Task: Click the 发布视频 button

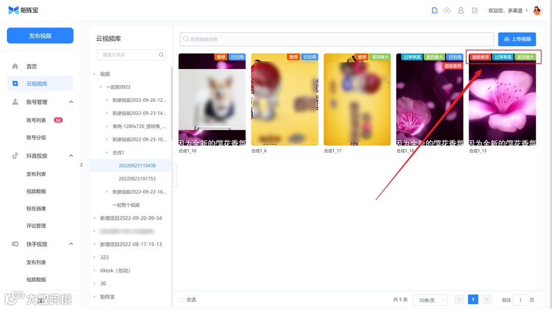Action: tap(40, 36)
